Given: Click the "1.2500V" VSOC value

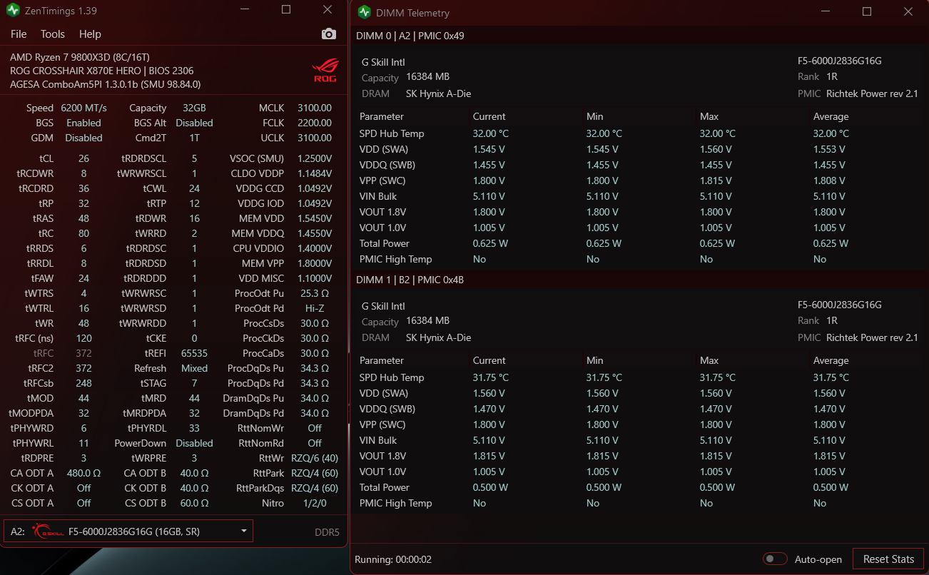Looking at the screenshot, I should click(x=315, y=158).
